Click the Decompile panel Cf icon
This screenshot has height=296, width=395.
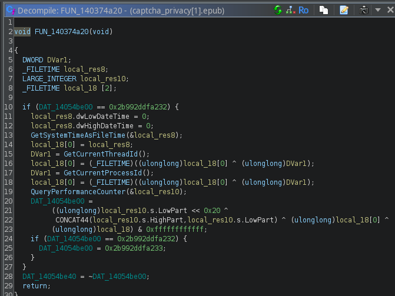pos(7,11)
